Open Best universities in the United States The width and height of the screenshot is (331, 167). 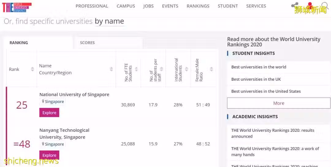(266, 91)
